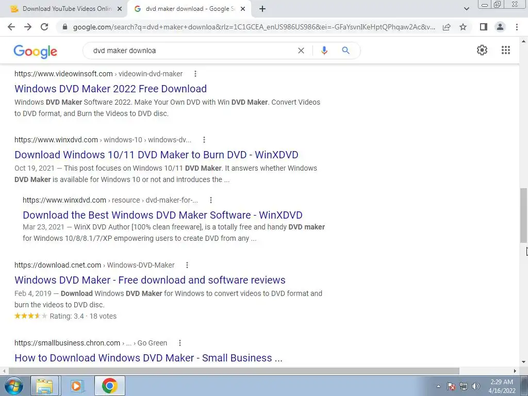This screenshot has width=528, height=396.
Task: Show hidden system tray icons
Action: [x=438, y=386]
